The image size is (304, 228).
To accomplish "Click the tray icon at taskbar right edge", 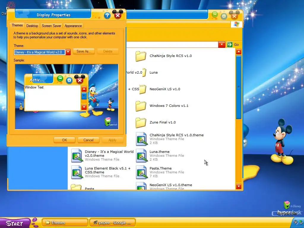I will (x=301, y=222).
